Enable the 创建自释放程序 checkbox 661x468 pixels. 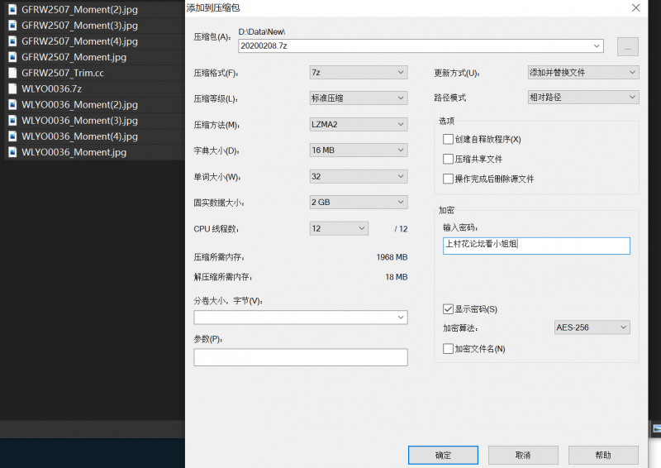tap(449, 139)
